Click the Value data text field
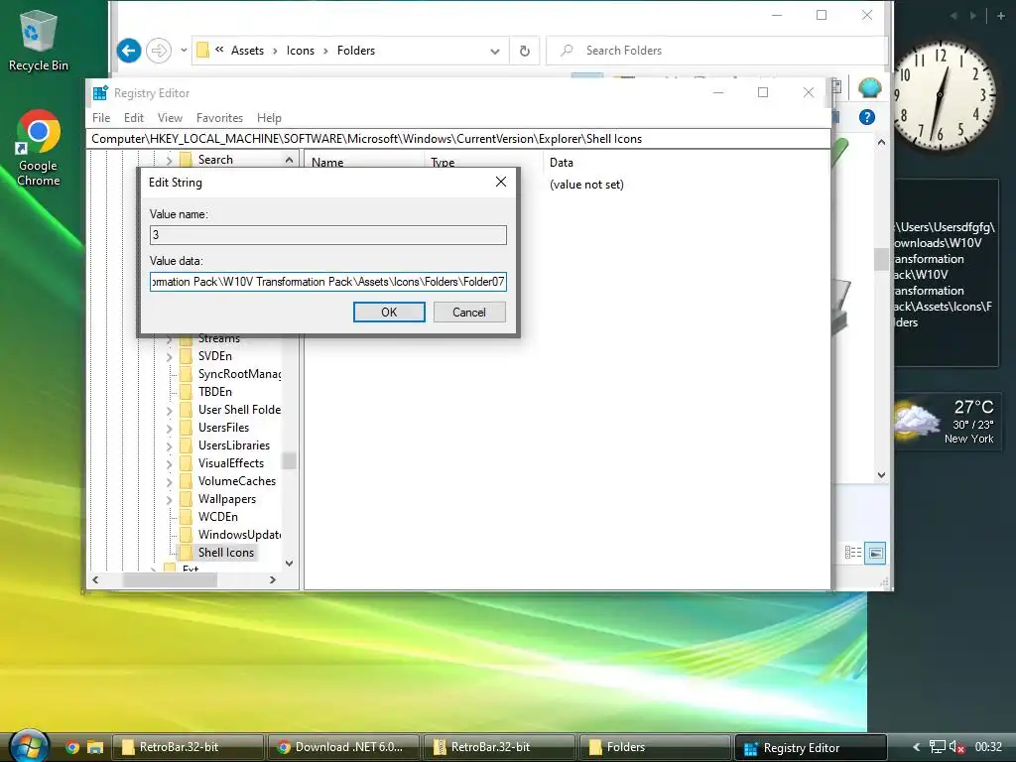 tap(327, 282)
